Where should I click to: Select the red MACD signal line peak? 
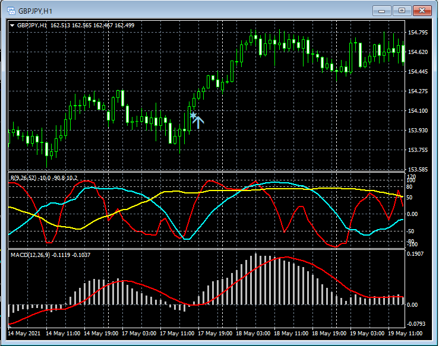click(286, 258)
